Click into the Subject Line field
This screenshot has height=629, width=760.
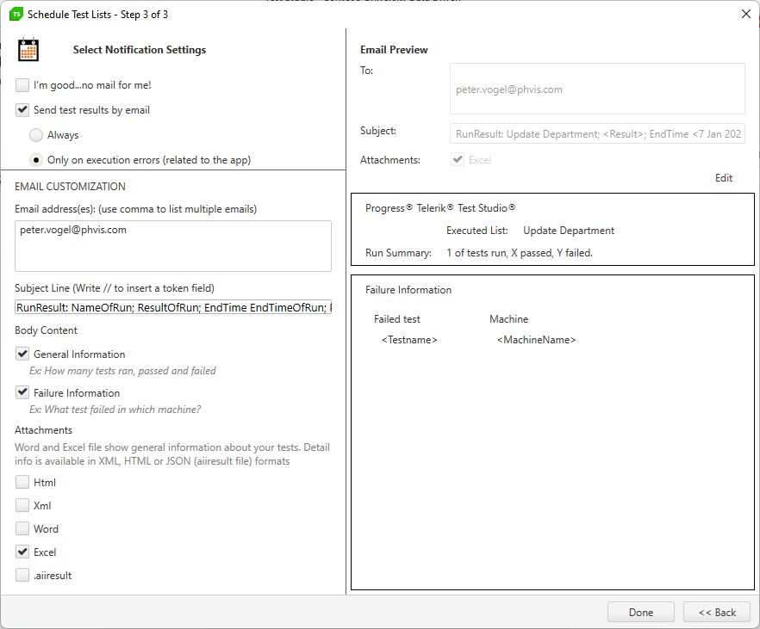tap(172, 307)
